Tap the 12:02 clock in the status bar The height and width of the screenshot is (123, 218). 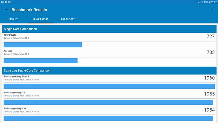[x=214, y=2]
